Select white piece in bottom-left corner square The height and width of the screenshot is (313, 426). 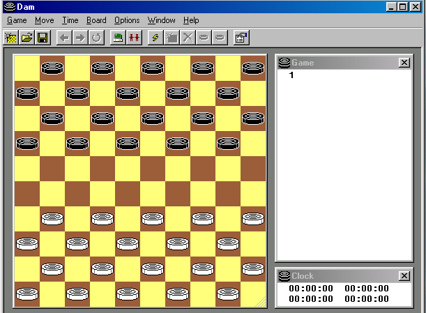click(x=27, y=294)
